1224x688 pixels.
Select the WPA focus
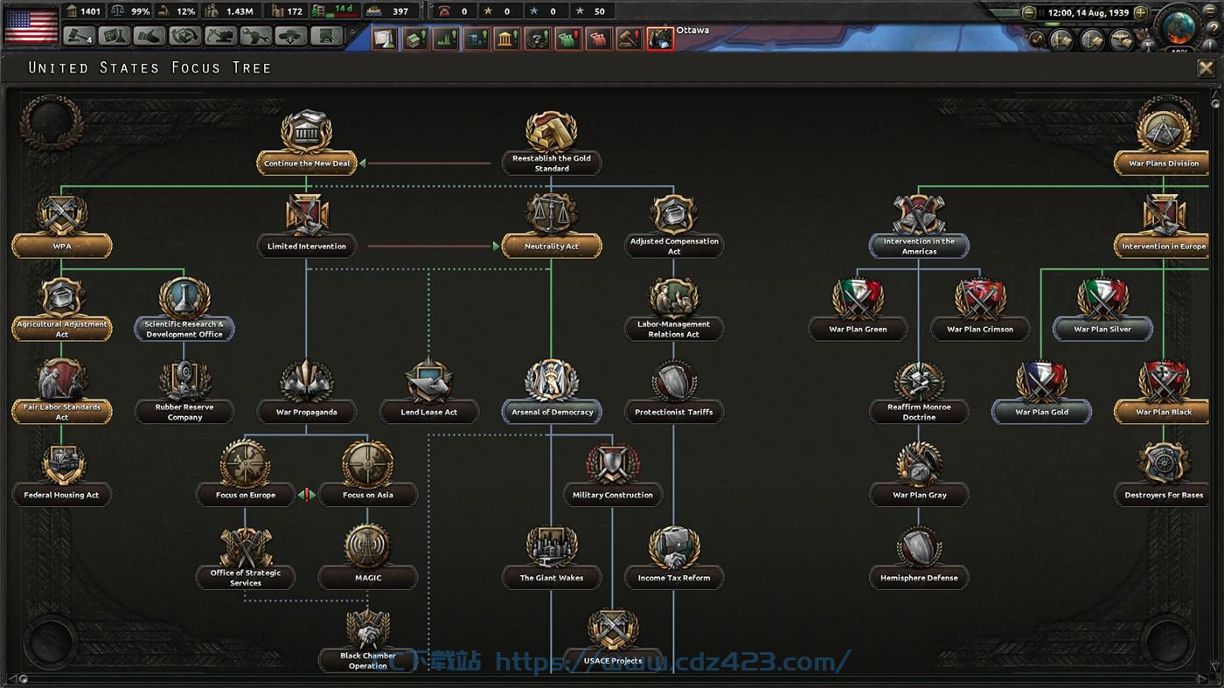click(62, 226)
